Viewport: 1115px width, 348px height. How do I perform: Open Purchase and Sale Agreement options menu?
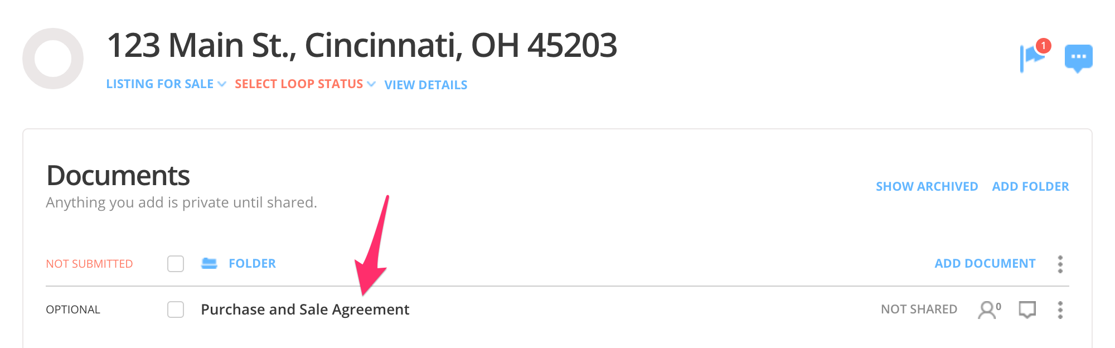[1060, 310]
